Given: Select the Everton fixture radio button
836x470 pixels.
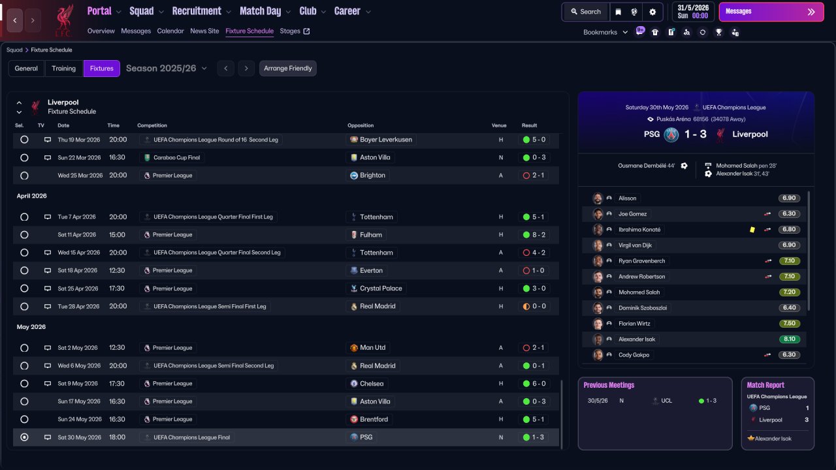Looking at the screenshot, I should coord(24,270).
